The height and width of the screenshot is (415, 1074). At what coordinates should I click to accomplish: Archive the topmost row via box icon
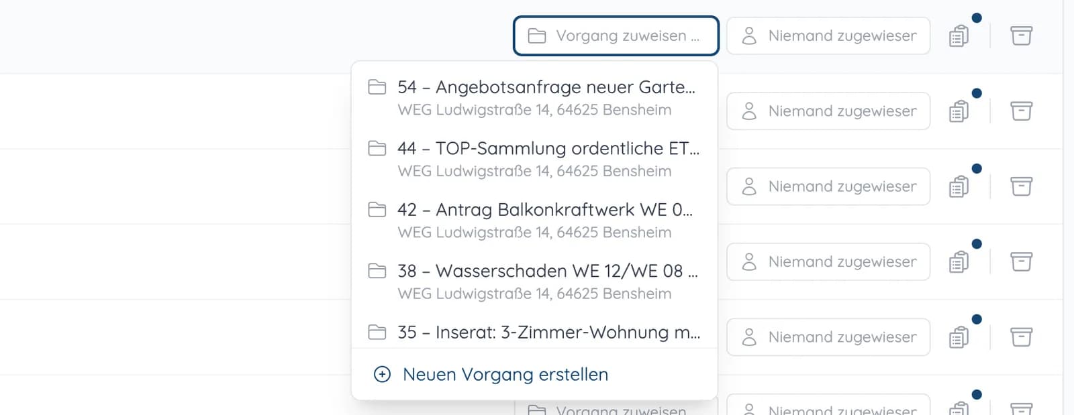(1021, 36)
